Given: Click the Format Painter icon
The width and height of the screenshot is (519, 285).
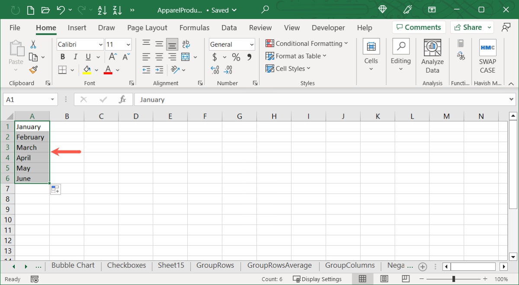Looking at the screenshot, I should pyautogui.click(x=34, y=70).
